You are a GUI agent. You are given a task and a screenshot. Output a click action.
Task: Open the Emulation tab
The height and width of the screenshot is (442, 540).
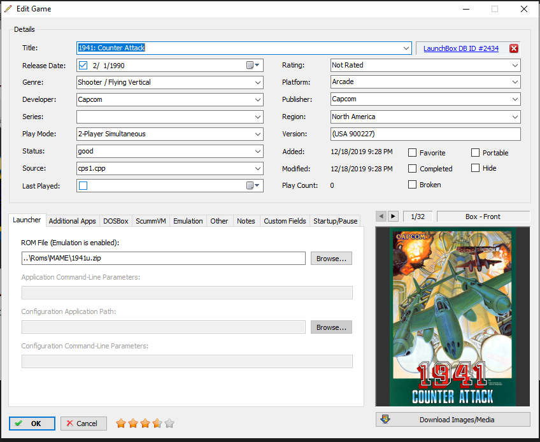188,221
